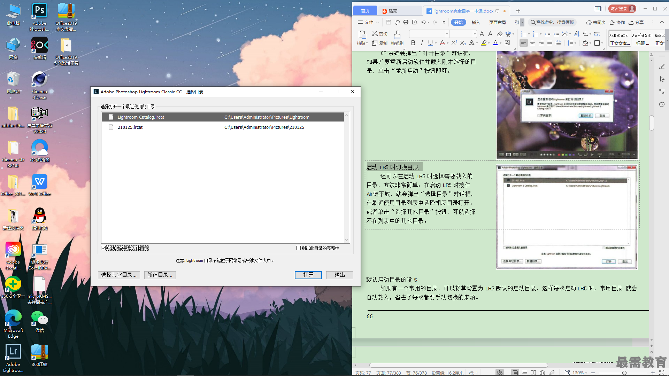Select the 插入 ribbon tab

pyautogui.click(x=476, y=22)
